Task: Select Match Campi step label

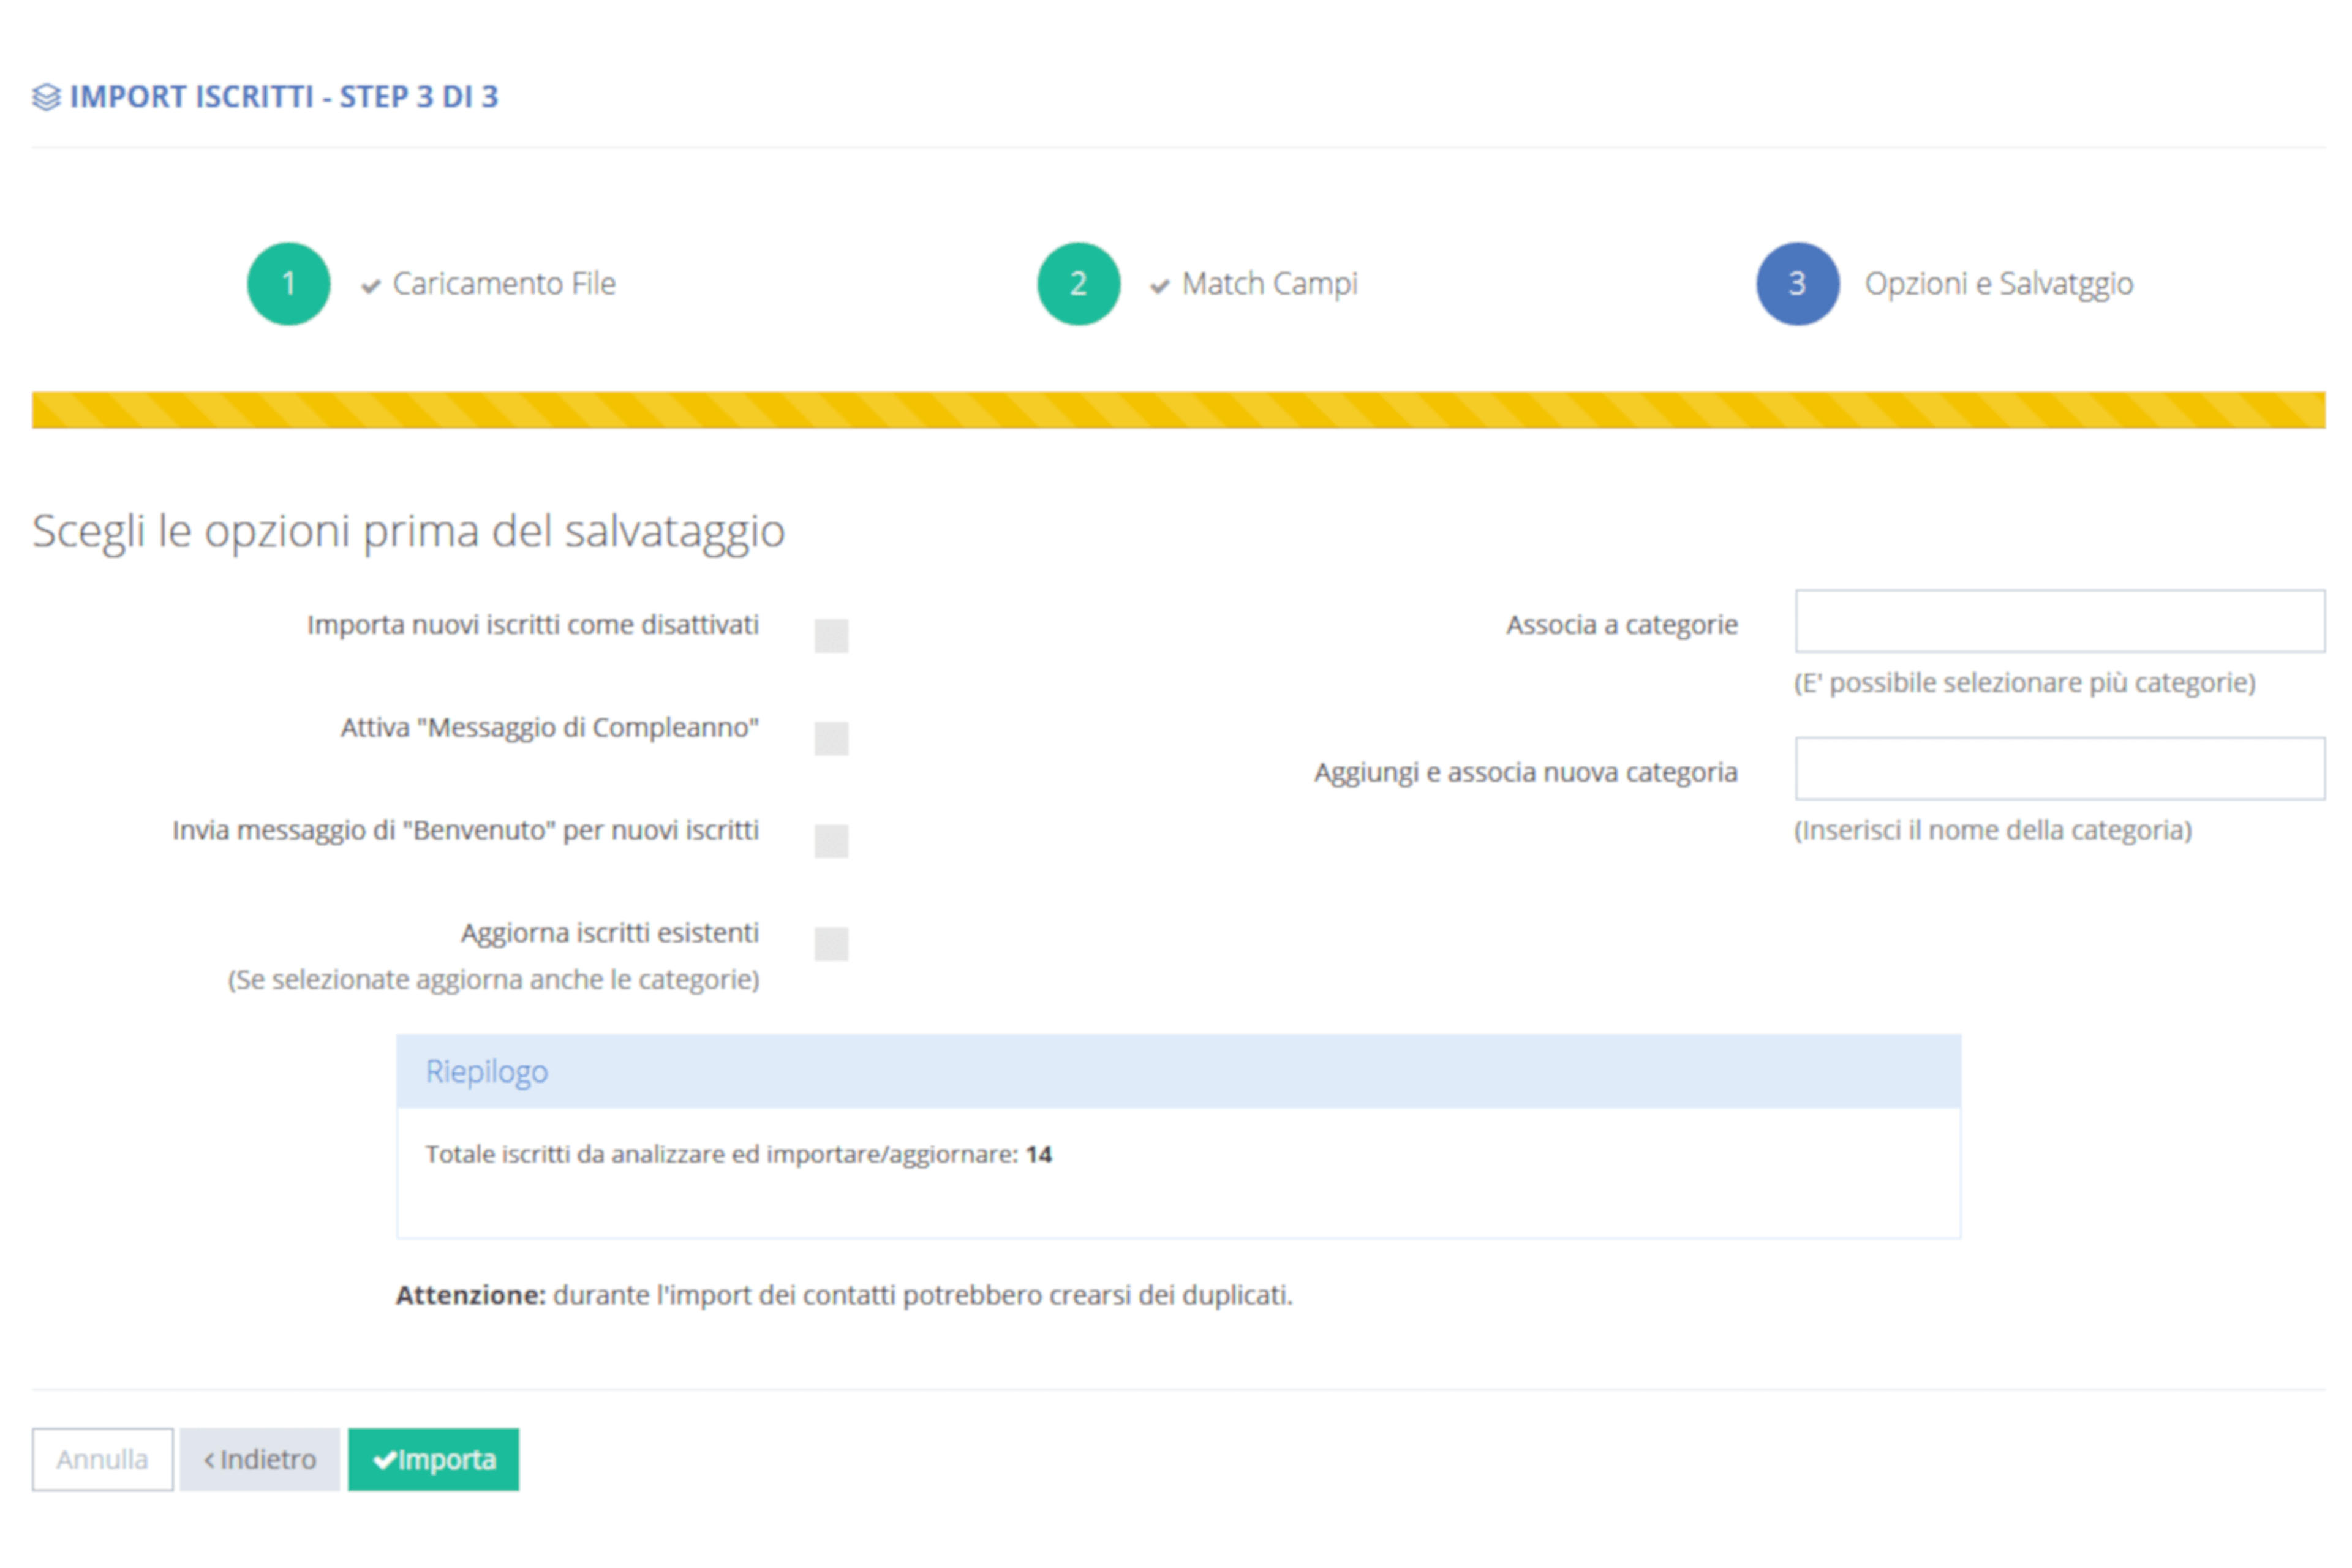Action: click(1270, 284)
